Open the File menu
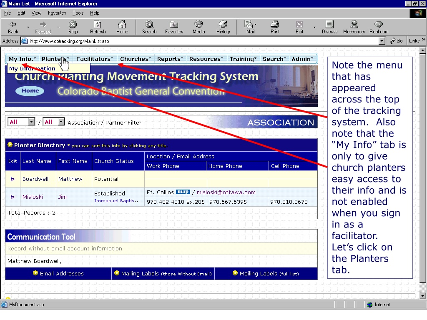The height and width of the screenshot is (320, 427). pyautogui.click(x=8, y=13)
